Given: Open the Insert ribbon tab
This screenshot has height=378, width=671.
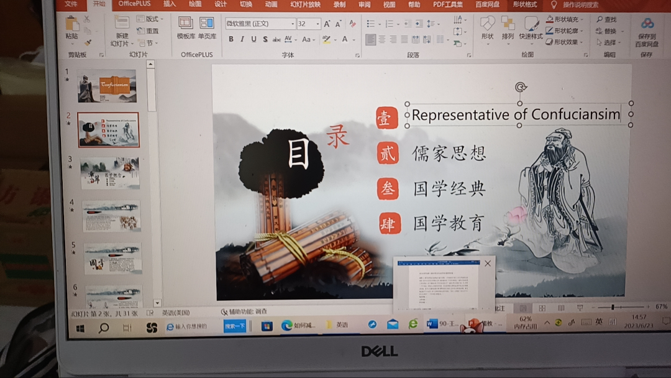Looking at the screenshot, I should [x=170, y=4].
